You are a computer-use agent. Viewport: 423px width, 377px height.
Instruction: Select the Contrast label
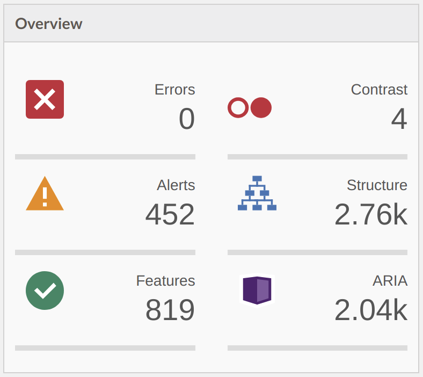tap(379, 90)
